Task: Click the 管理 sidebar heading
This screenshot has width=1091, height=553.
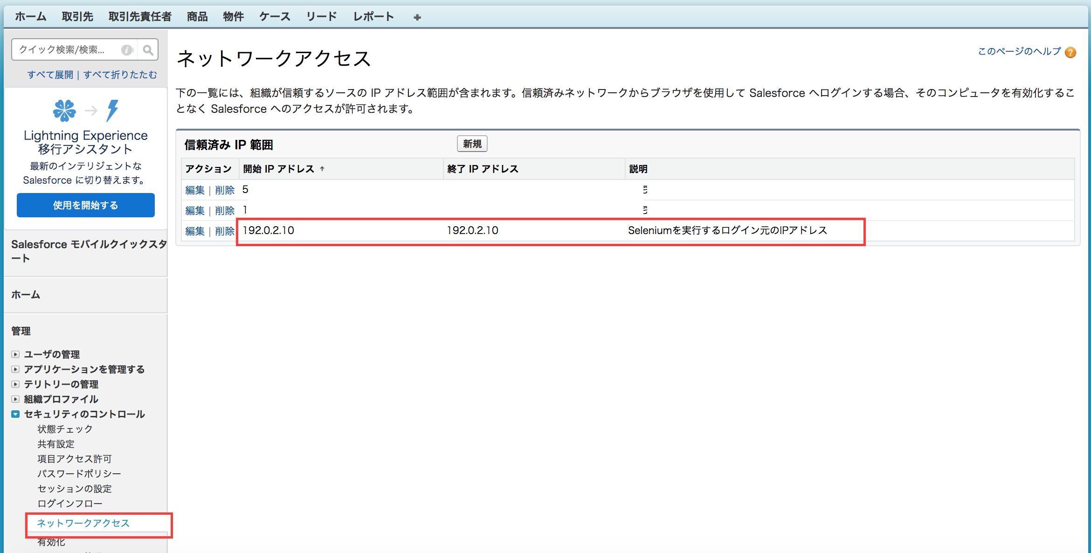Action: [21, 331]
